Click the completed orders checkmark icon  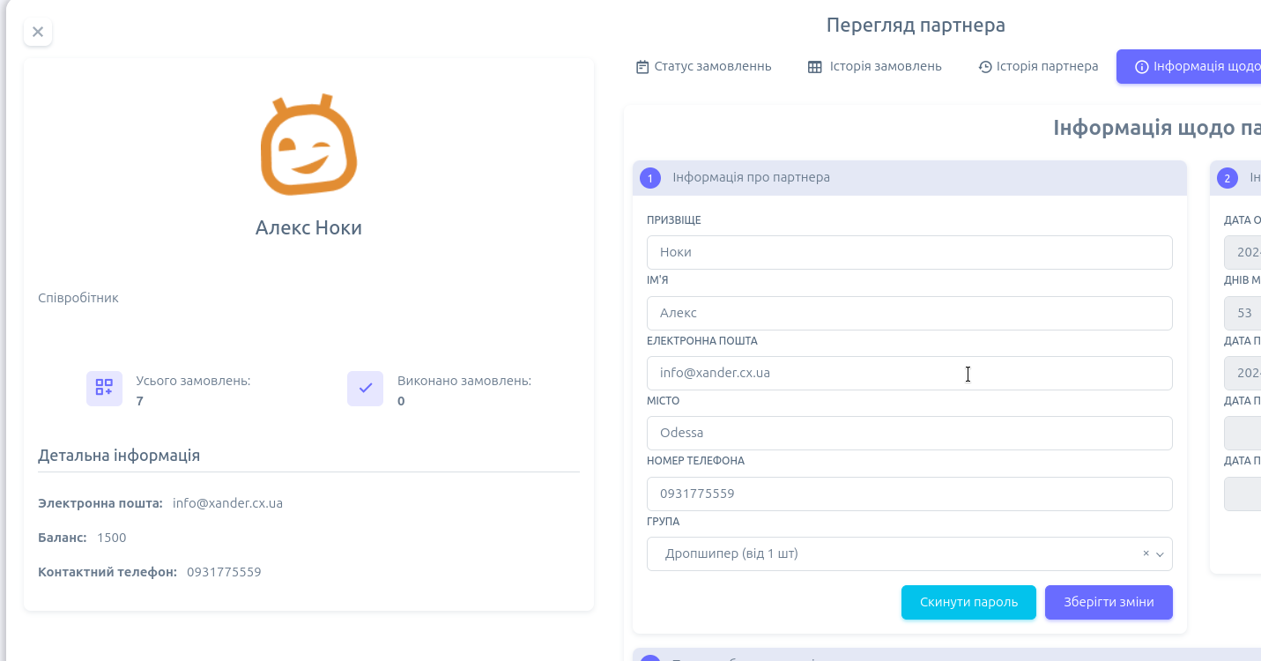(x=365, y=389)
